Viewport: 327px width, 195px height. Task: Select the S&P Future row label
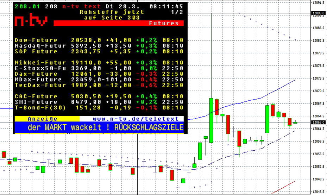(36, 51)
